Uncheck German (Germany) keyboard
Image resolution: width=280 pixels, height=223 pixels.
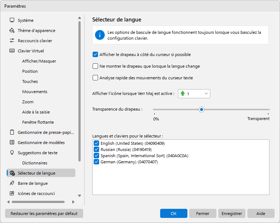pyautogui.click(x=96, y=162)
